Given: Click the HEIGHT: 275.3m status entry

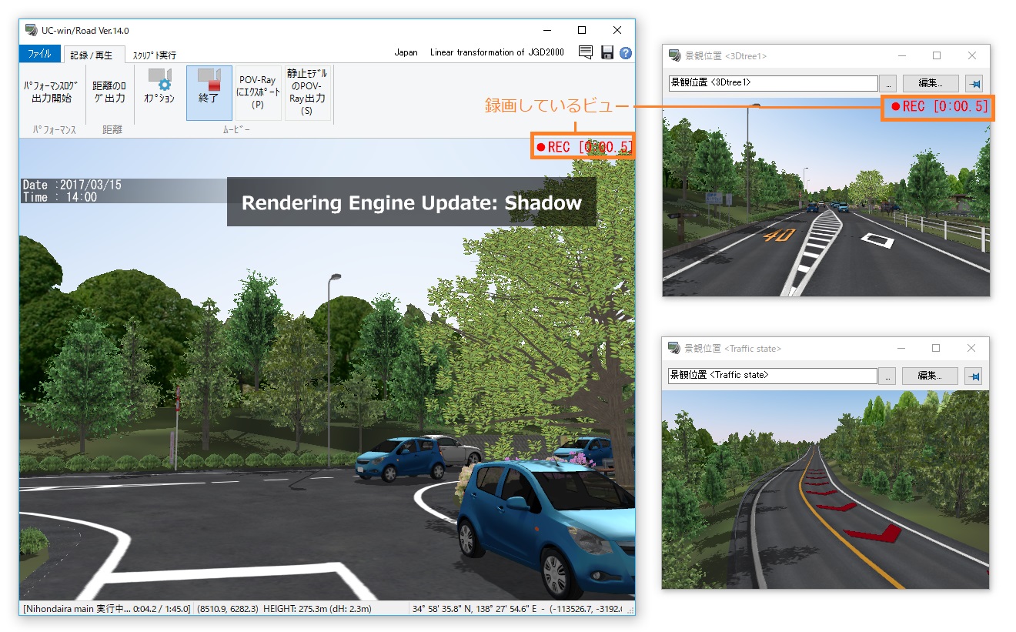Looking at the screenshot, I should 317,609.
